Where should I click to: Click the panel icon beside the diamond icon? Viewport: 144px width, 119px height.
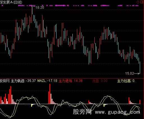[142, 2]
